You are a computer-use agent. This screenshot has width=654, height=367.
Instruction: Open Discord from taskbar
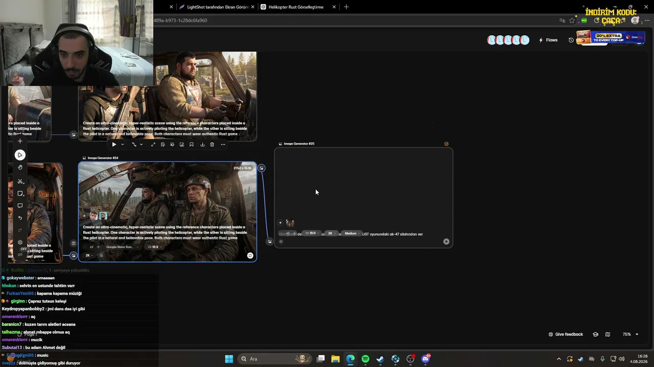426,359
